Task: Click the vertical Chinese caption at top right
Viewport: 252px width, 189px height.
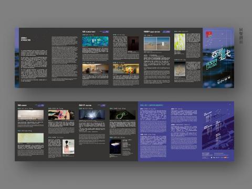Action: [241, 36]
